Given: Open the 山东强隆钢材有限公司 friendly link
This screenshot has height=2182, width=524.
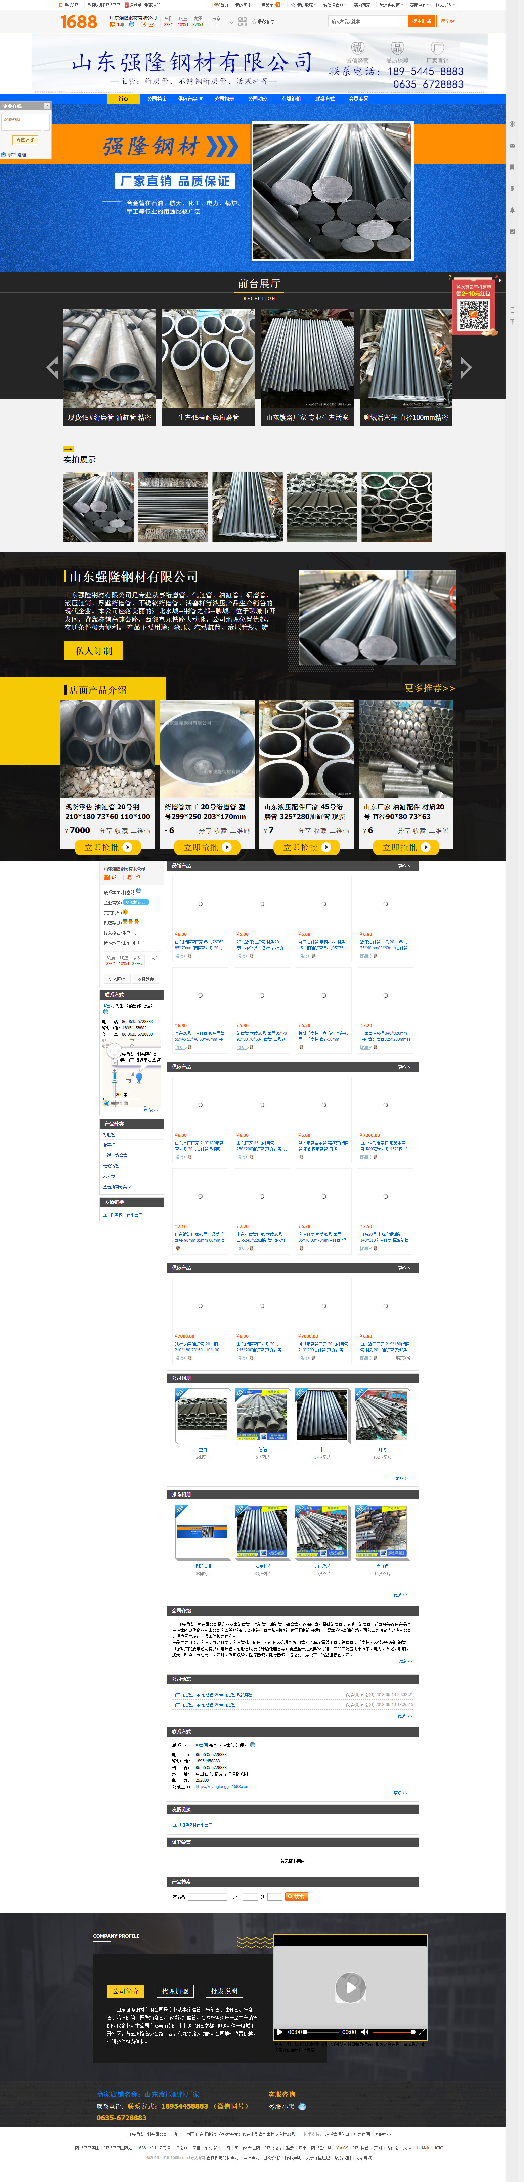Looking at the screenshot, I should (x=123, y=1215).
